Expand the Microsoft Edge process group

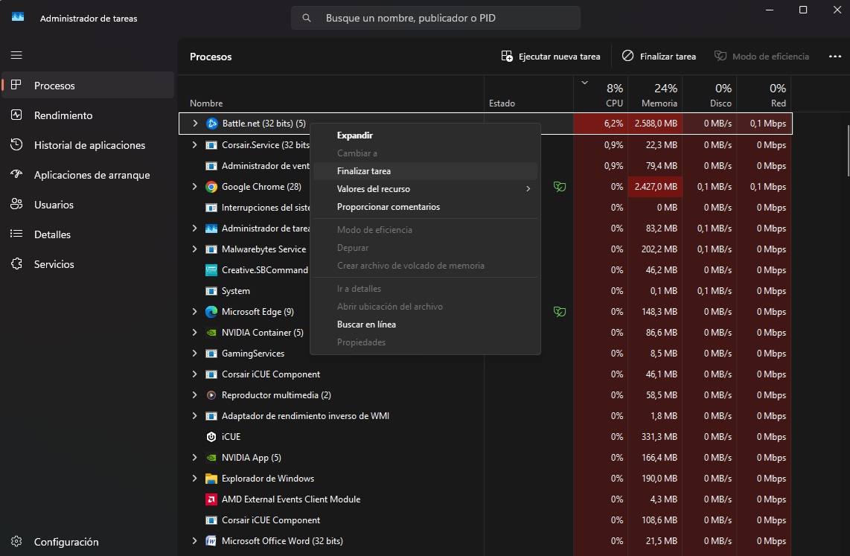[195, 312]
